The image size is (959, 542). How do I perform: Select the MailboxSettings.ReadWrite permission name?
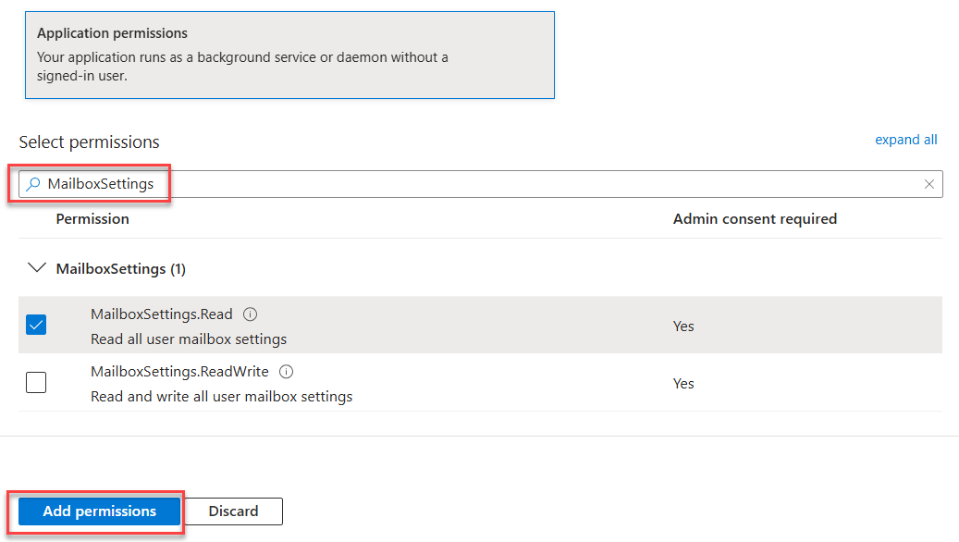pyautogui.click(x=179, y=372)
